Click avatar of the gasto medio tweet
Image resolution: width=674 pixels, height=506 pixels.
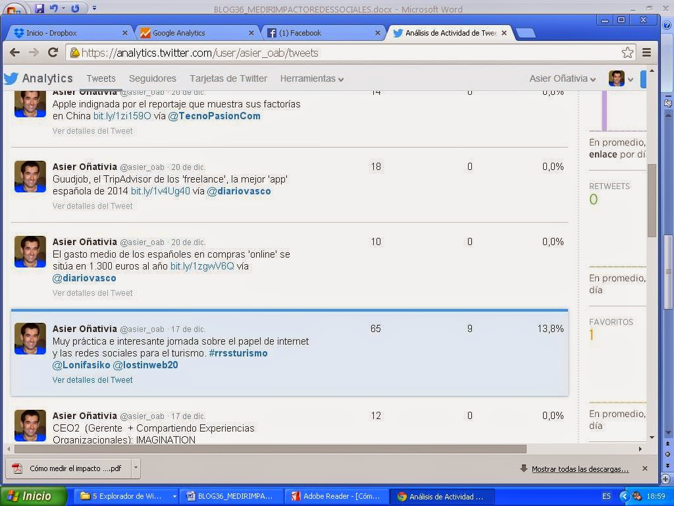tap(30, 252)
